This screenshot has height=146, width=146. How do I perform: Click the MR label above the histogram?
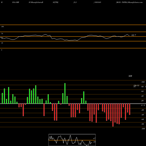[x=130, y=76]
